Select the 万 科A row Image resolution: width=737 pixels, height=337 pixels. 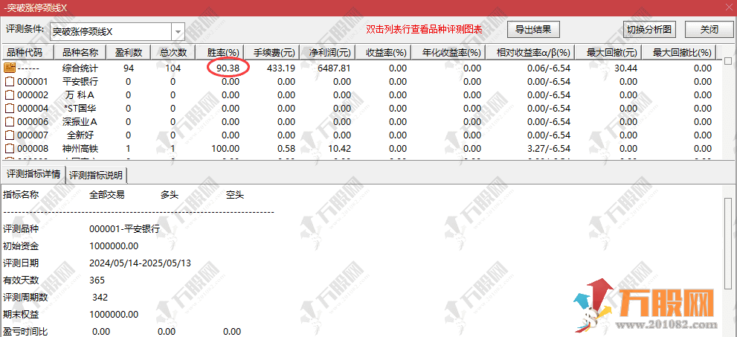click(x=359, y=95)
